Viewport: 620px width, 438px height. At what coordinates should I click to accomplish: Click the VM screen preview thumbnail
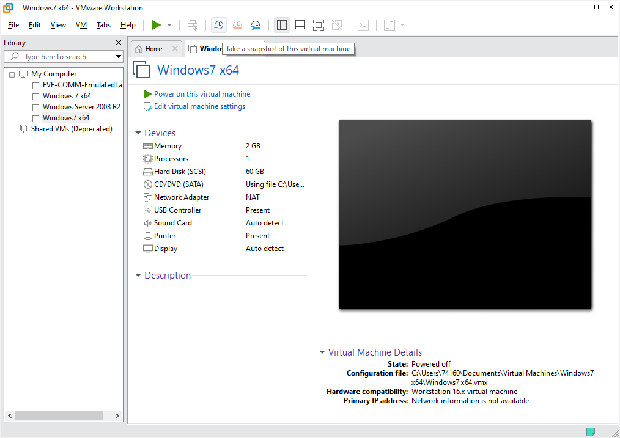[x=465, y=215]
